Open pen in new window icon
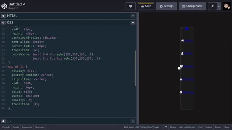Image resolution: width=232 pixels, height=130 pixels. (x=166, y=127)
